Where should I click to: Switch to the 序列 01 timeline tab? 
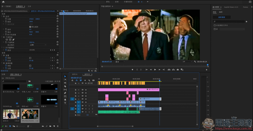click(x=75, y=74)
